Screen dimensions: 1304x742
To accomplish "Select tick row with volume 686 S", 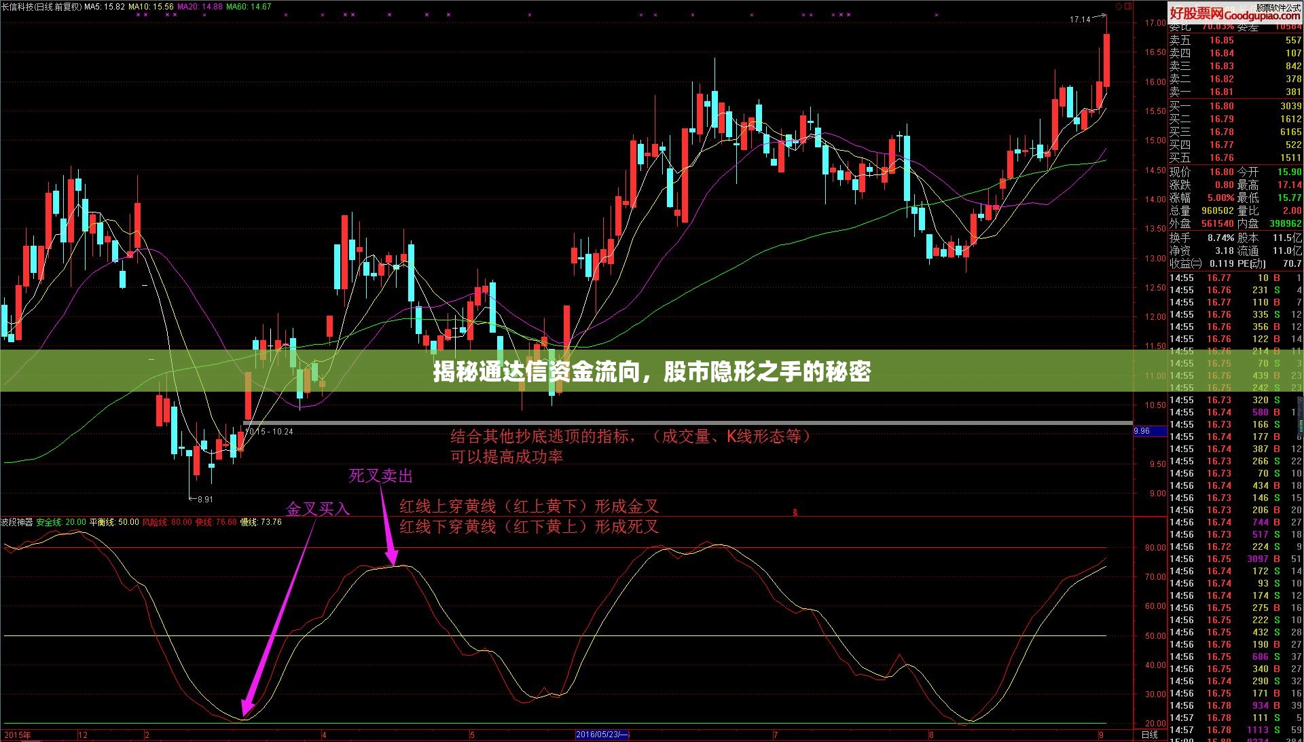I will [x=1235, y=657].
